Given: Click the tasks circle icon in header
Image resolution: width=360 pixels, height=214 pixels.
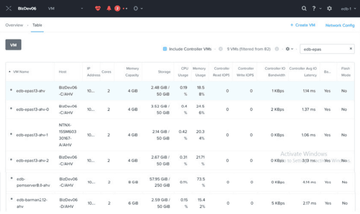Looking at the screenshot, I should pyautogui.click(x=136, y=8).
